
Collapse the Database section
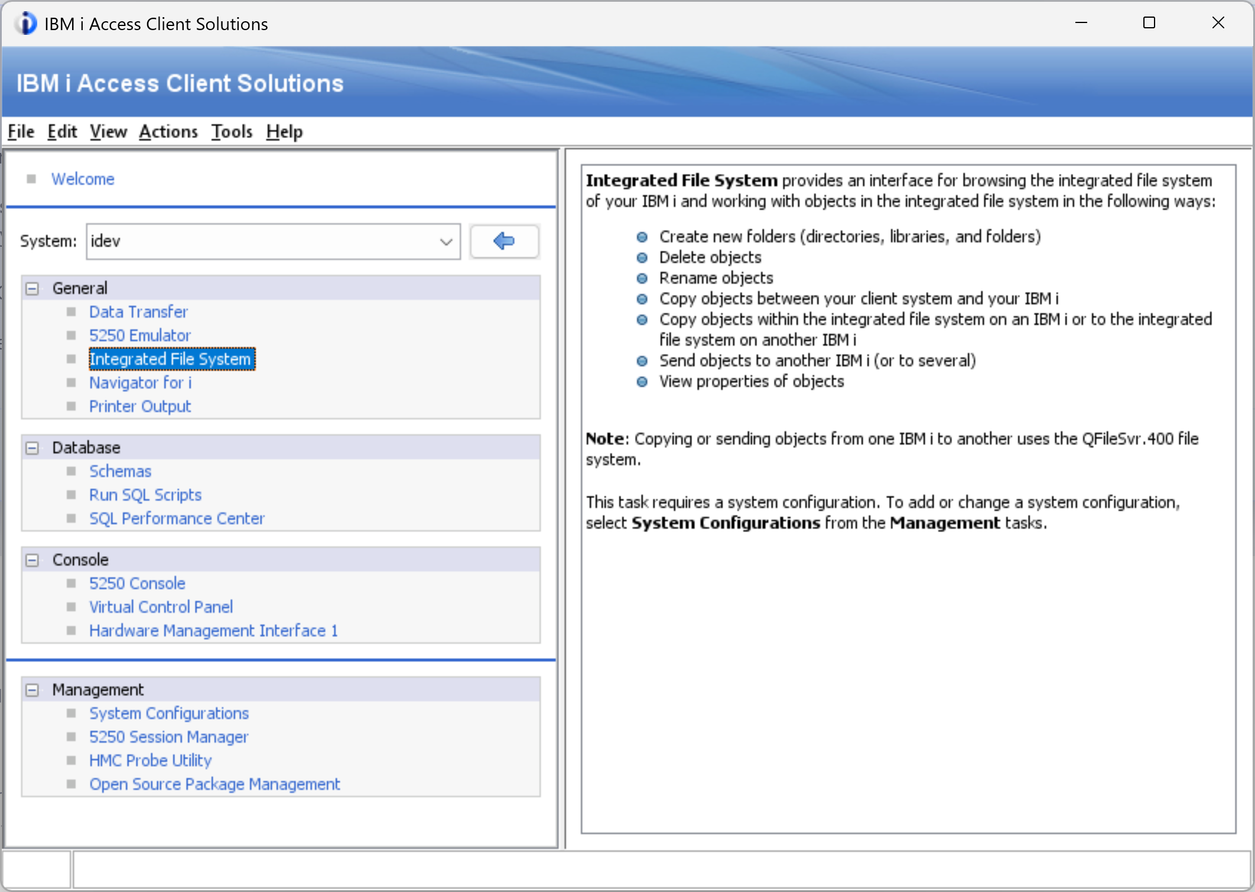32,448
